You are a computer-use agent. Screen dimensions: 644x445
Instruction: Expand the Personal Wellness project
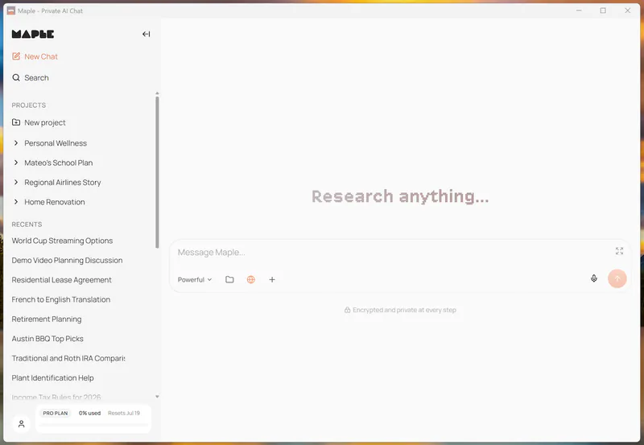(x=16, y=143)
